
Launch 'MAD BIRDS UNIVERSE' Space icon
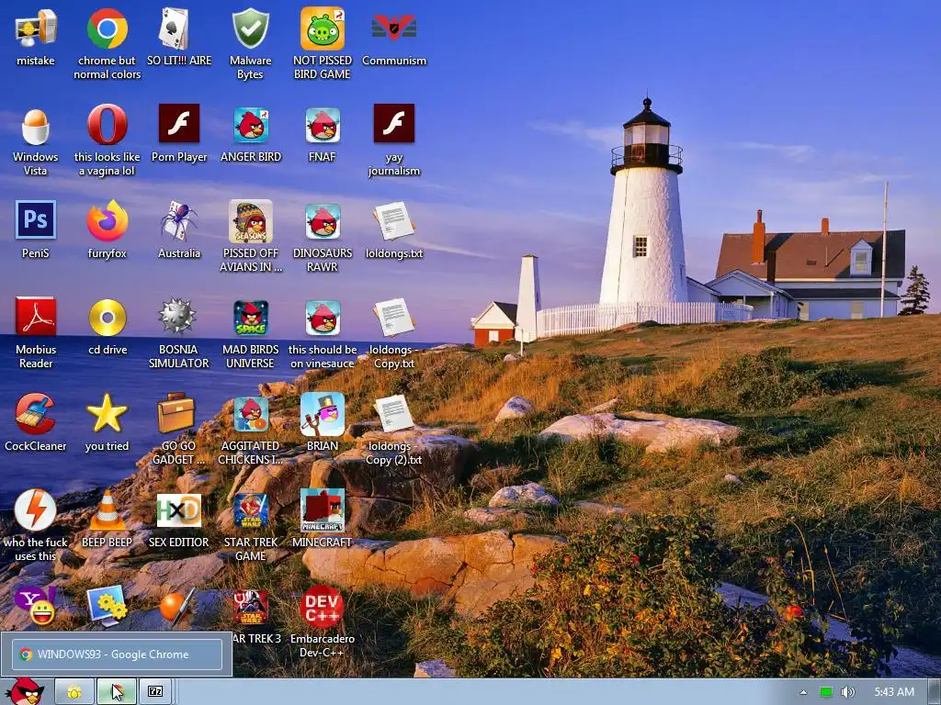pyautogui.click(x=250, y=319)
